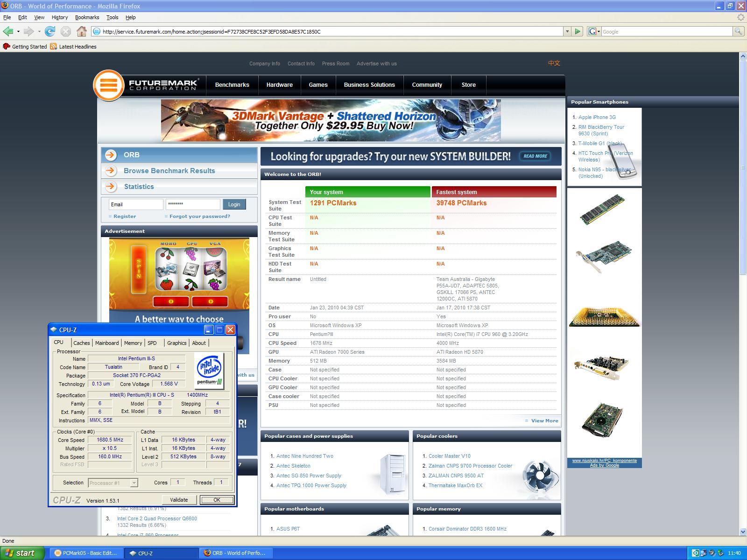Click graphics card product image in sidebar
This screenshot has height=560, width=747.
[604, 257]
